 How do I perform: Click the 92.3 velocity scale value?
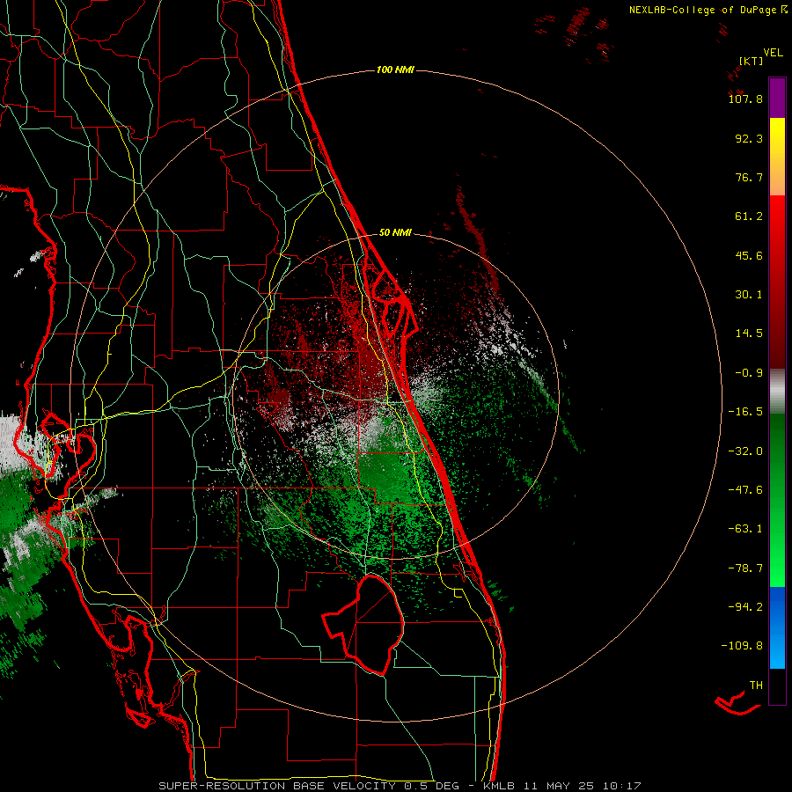tap(749, 138)
